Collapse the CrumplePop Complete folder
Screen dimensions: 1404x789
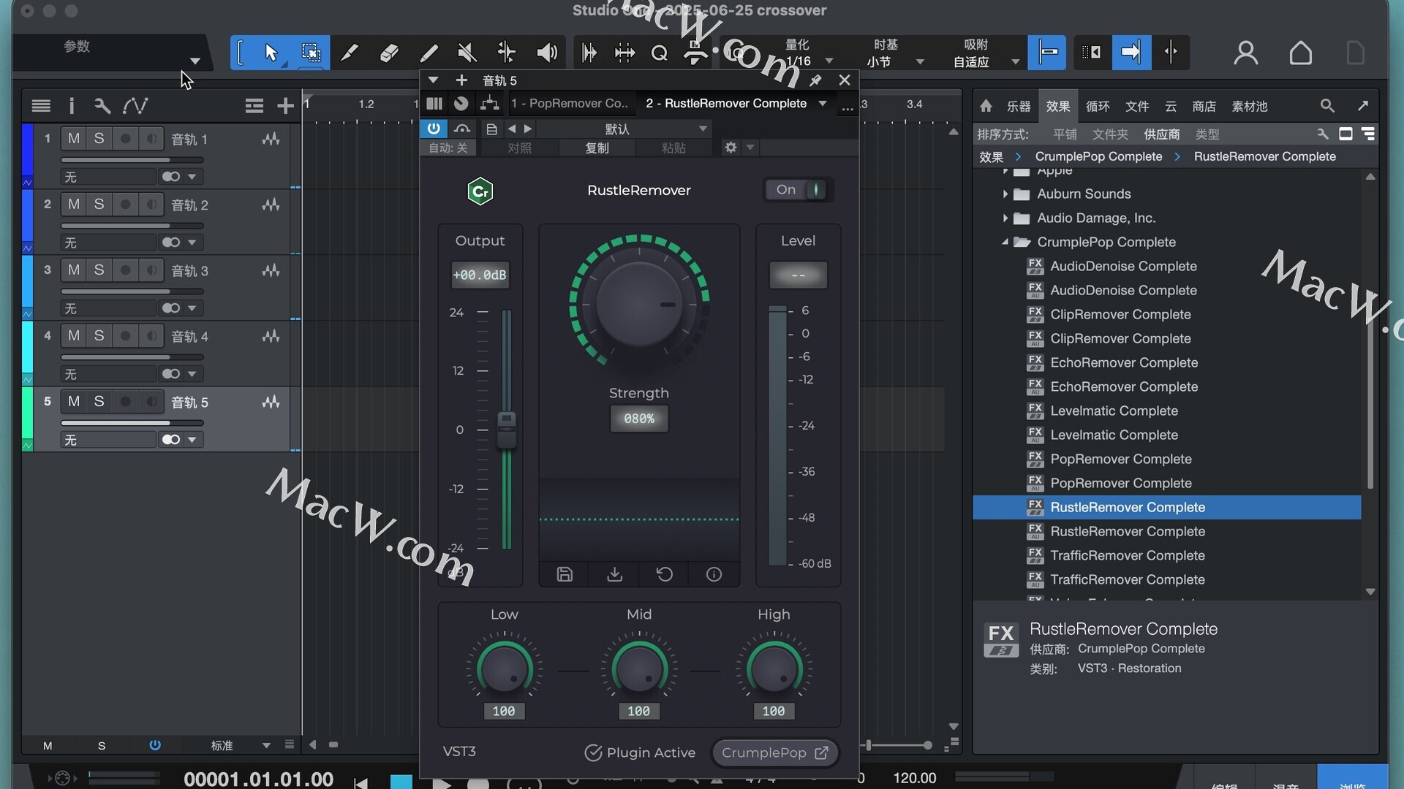pos(1005,242)
